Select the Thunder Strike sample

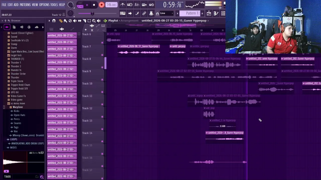coord(18,74)
